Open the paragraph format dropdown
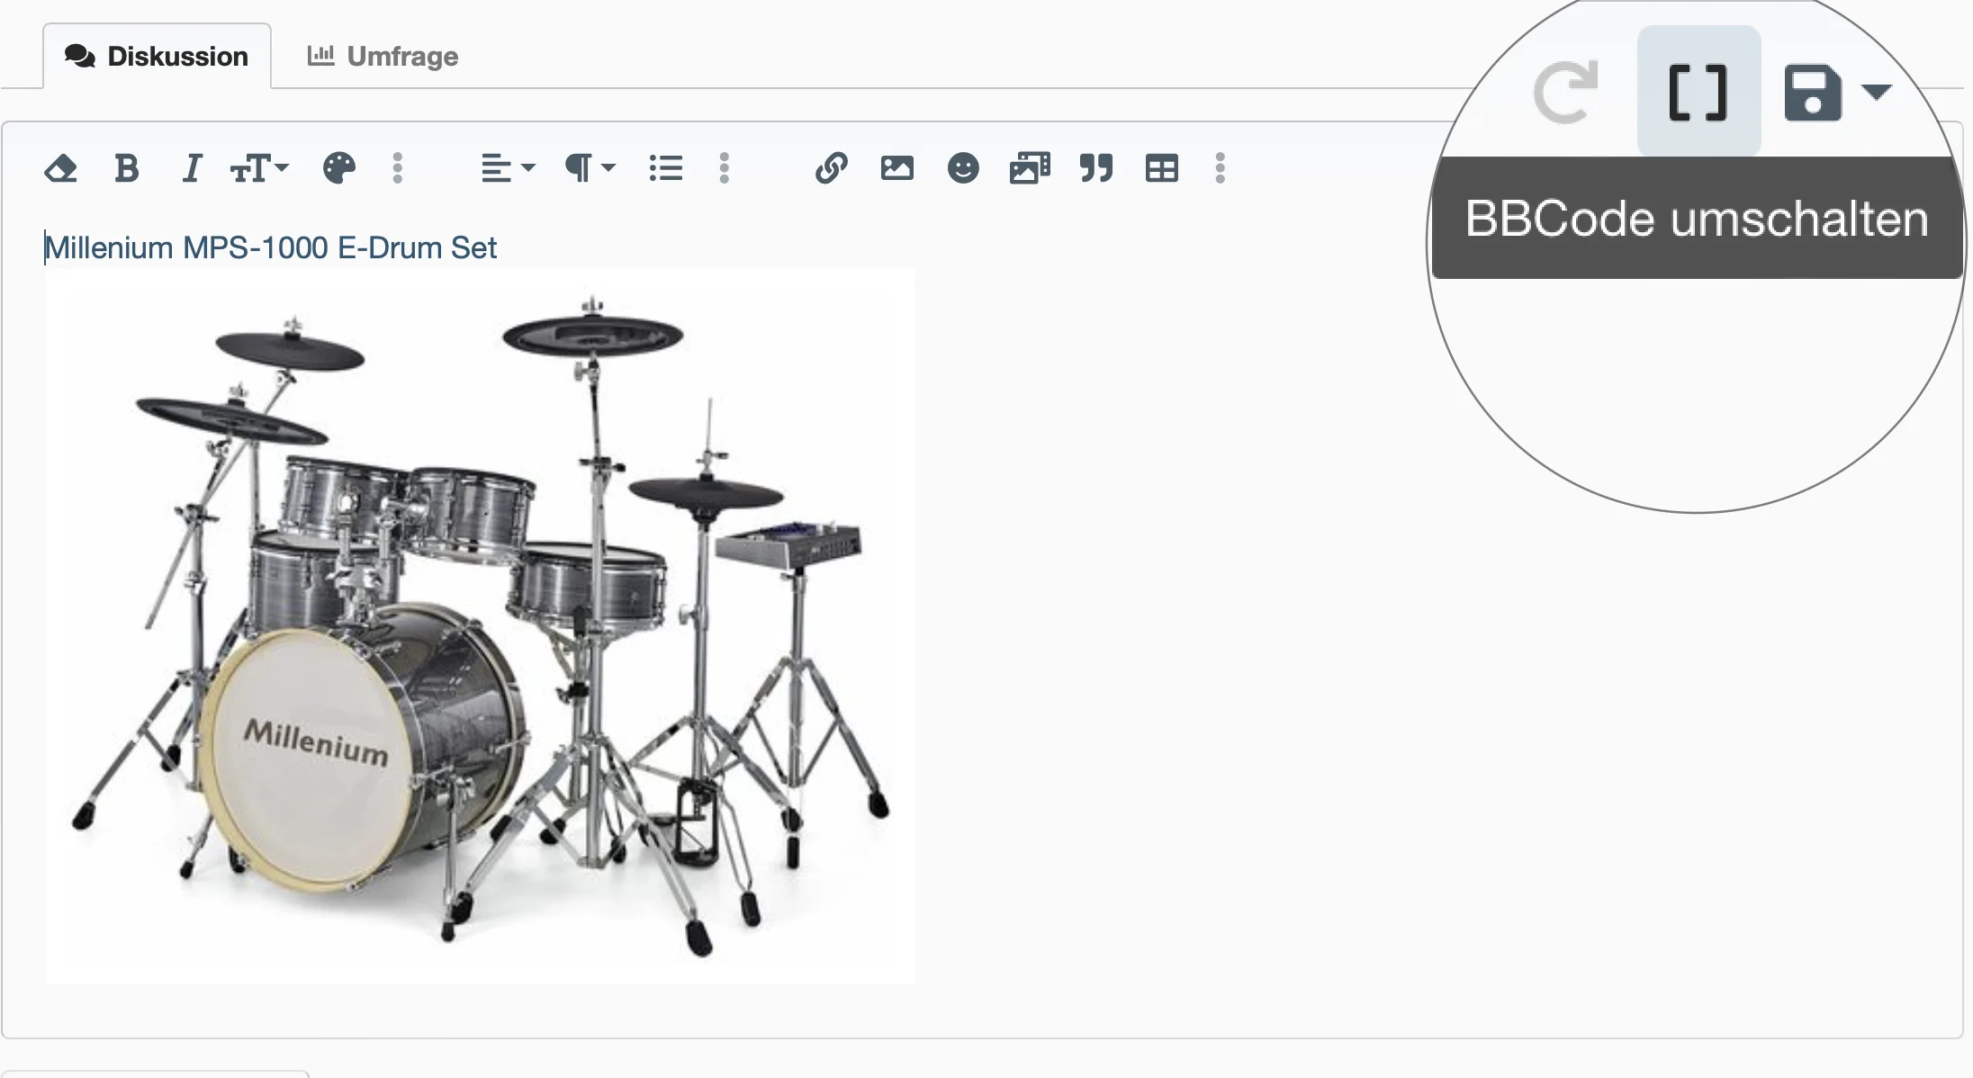 (x=590, y=168)
